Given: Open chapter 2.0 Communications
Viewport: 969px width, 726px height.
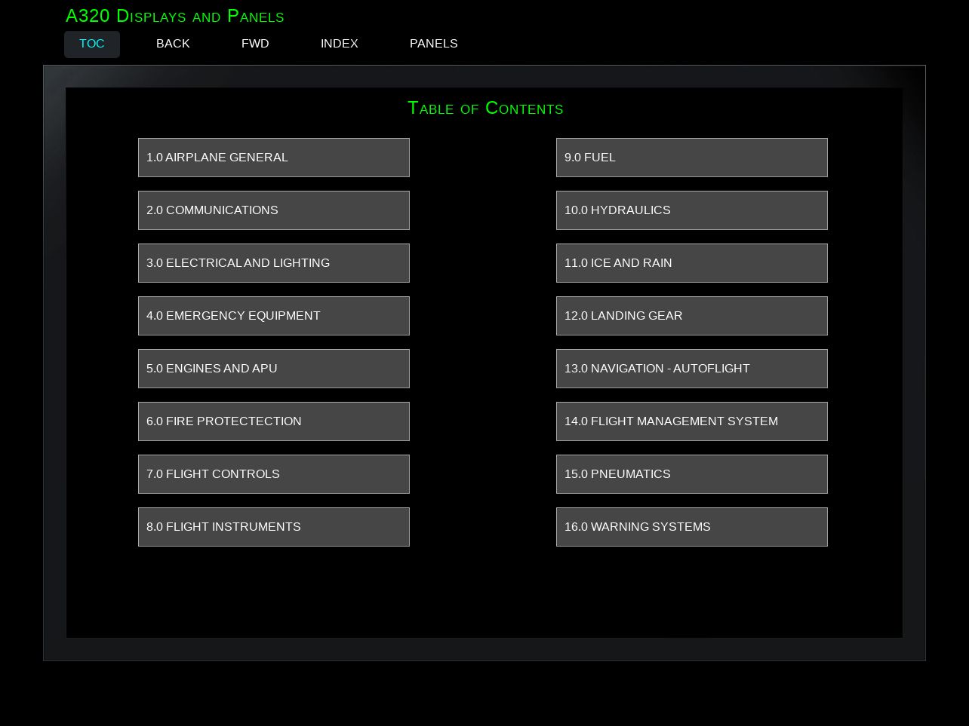Looking at the screenshot, I should tap(274, 210).
